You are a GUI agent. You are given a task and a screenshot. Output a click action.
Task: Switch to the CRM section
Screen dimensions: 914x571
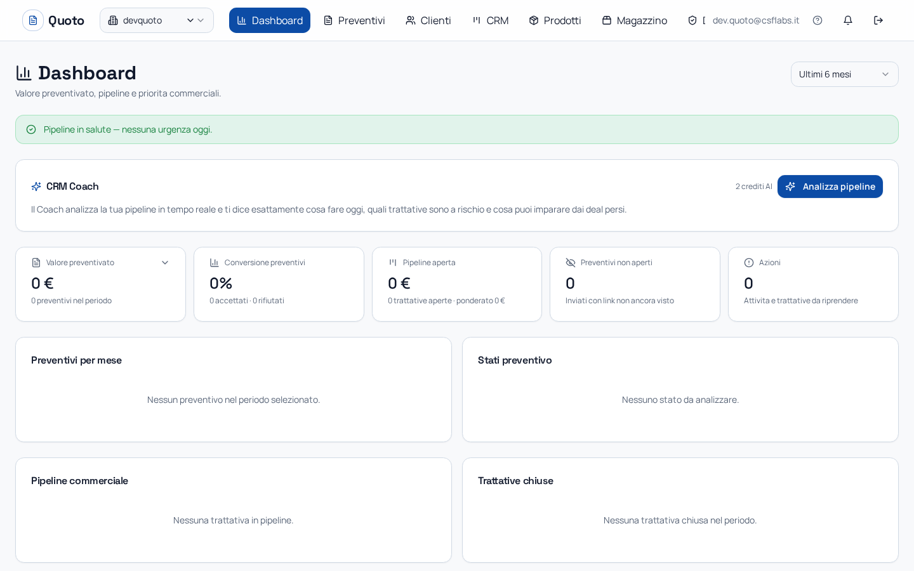click(x=490, y=20)
